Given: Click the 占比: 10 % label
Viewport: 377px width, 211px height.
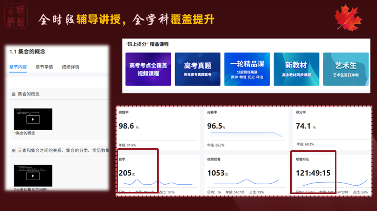Looking at the screenshot, I should tap(166, 192).
